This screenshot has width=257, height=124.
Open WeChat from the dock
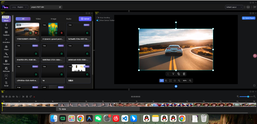pyautogui.click(x=98, y=118)
